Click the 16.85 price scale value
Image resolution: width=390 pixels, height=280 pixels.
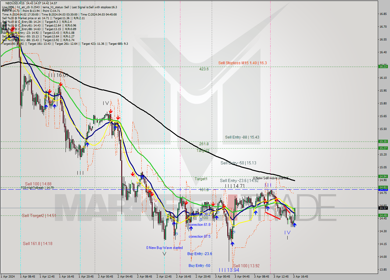tap(383, 14)
